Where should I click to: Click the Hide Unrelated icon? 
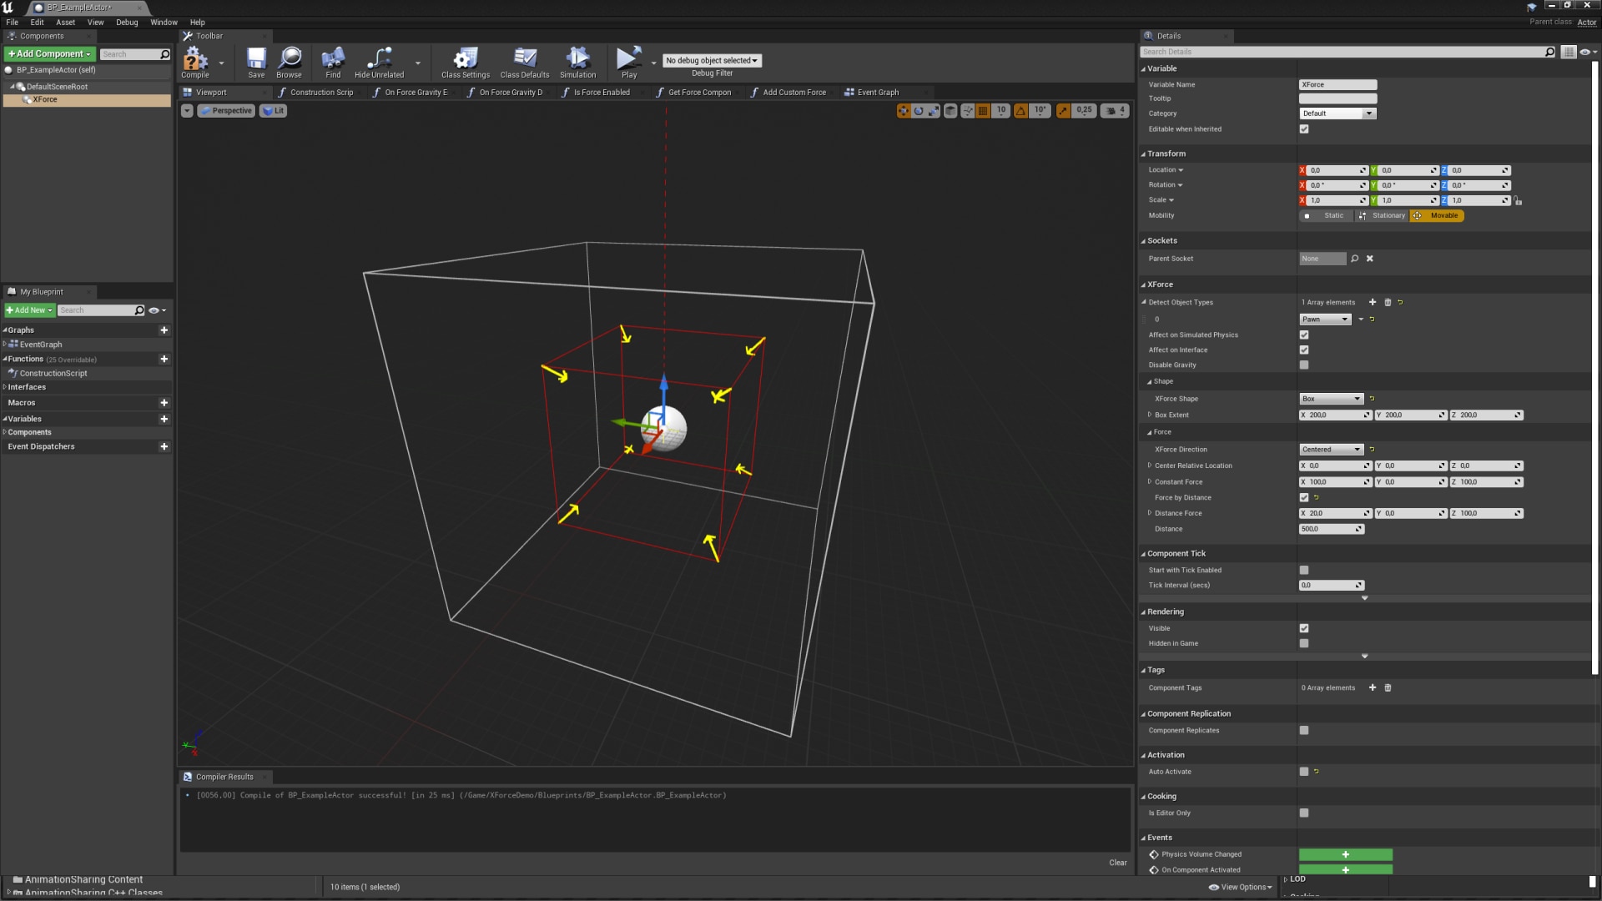coord(379,59)
